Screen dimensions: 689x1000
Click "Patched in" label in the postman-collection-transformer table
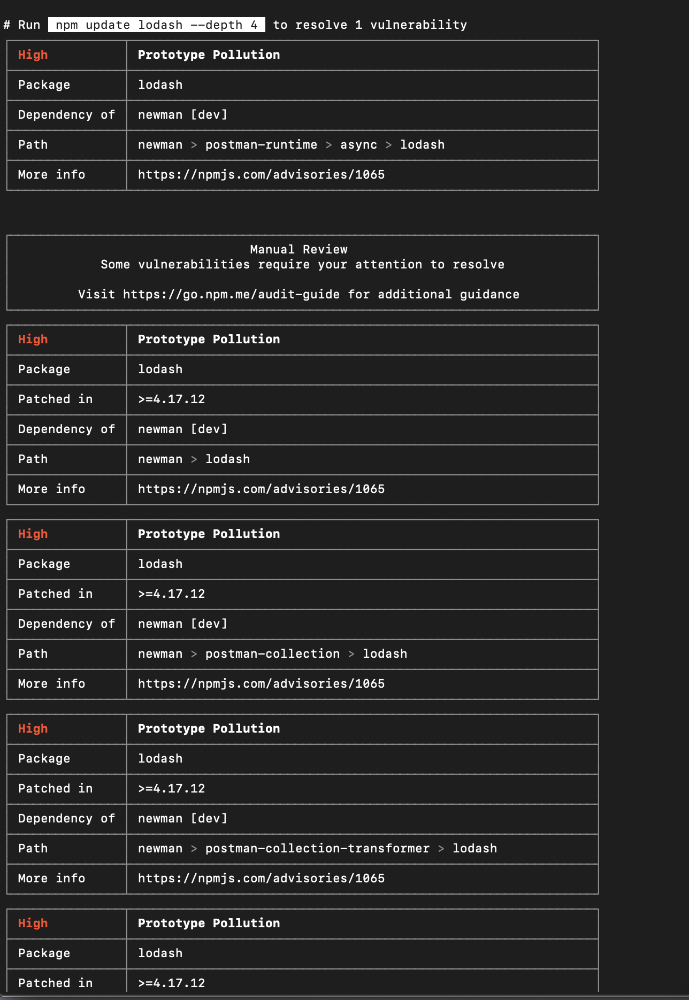55,789
